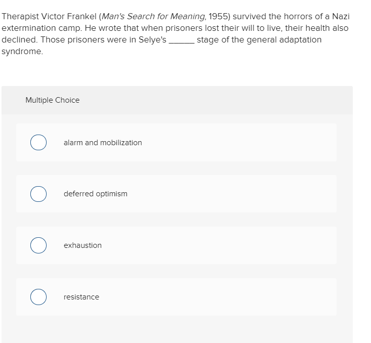371x343 pixels.
Task: Click the "alarm and mobilization" answer text
Action: (x=103, y=143)
